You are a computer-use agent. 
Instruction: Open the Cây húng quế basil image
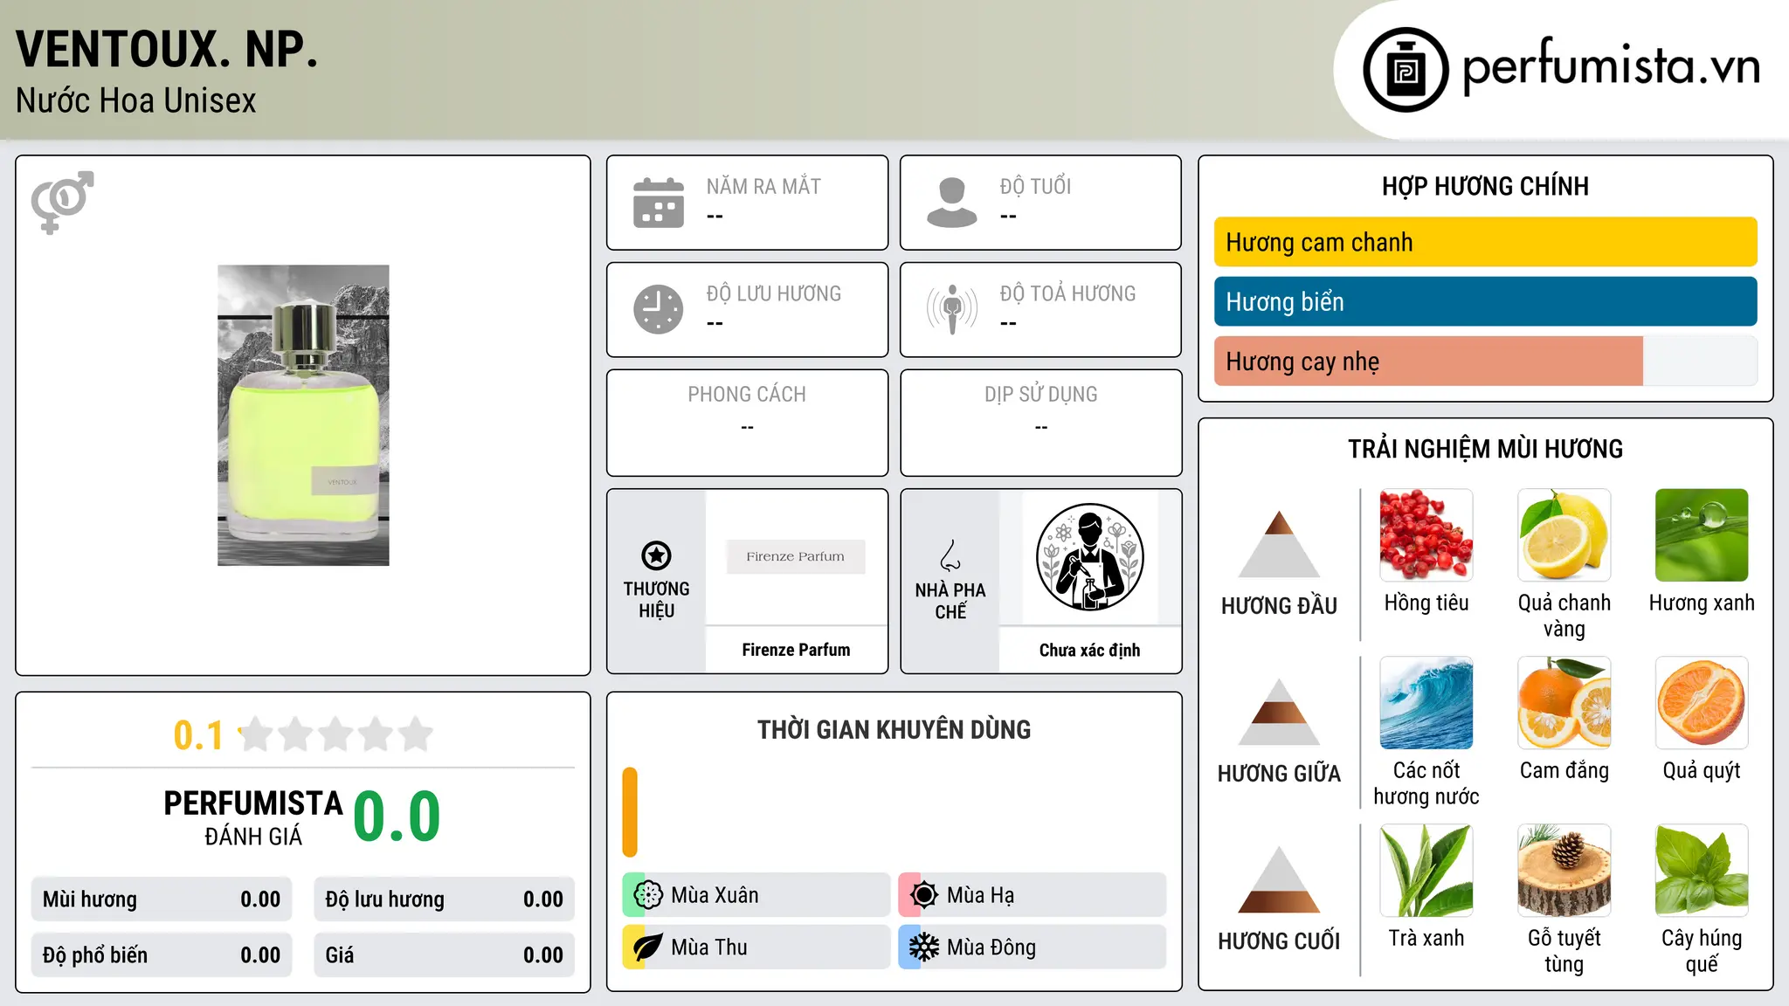tap(1702, 870)
